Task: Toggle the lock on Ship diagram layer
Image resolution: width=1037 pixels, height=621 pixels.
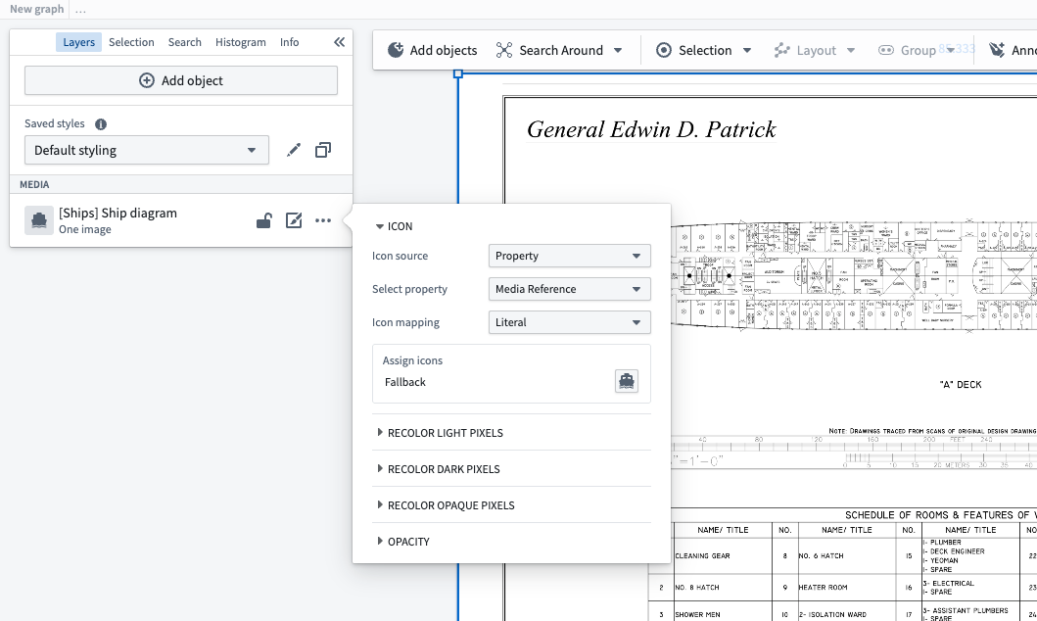Action: pos(263,221)
